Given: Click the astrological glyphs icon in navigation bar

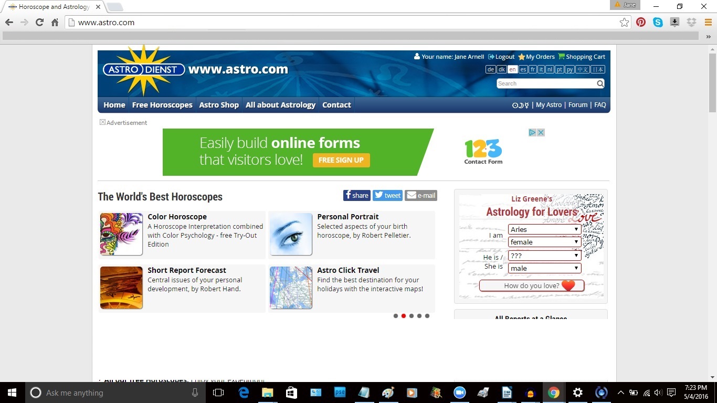Looking at the screenshot, I should (x=521, y=105).
